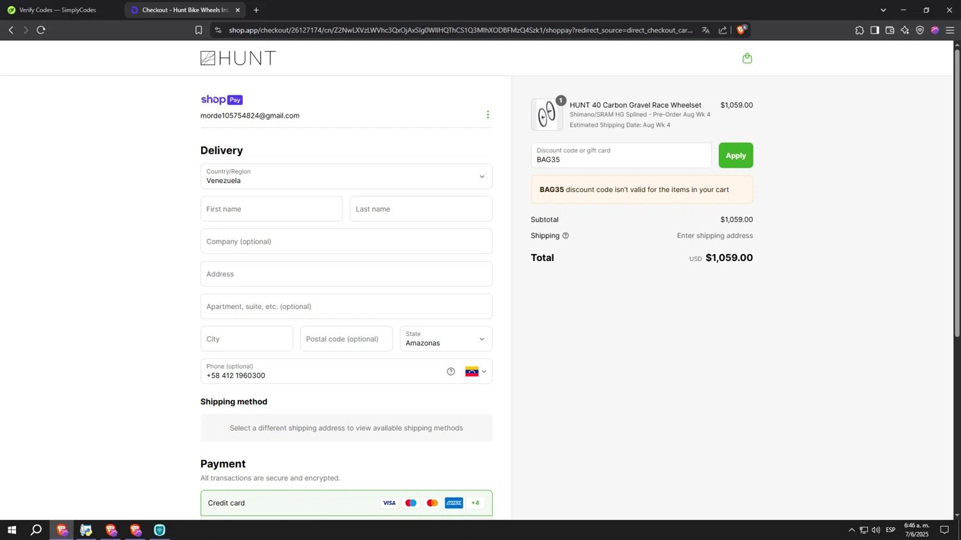Open the Brave VPN shield icon
Screen dimensions: 961x540
click(920, 30)
